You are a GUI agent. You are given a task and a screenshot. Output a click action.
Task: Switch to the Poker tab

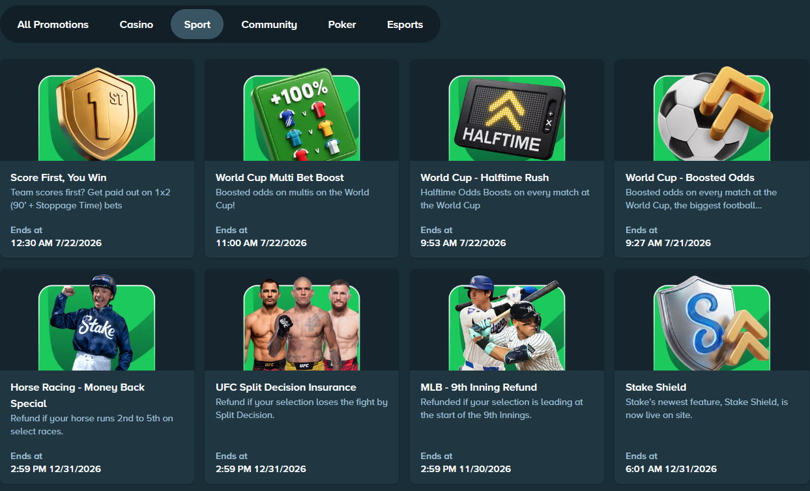coord(342,25)
